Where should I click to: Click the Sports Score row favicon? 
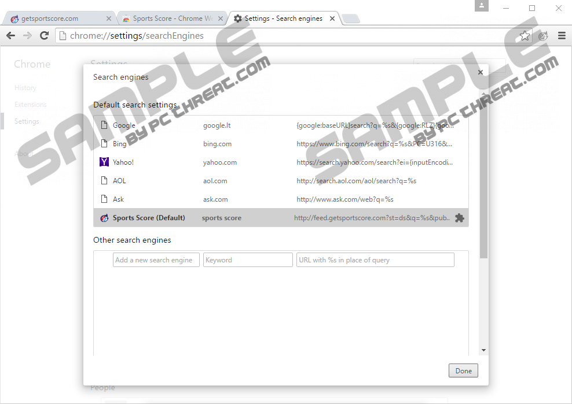click(104, 218)
